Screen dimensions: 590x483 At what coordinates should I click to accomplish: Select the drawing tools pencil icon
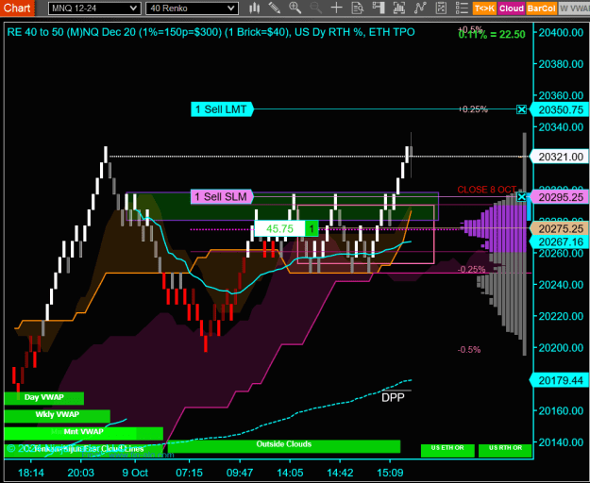pos(275,8)
